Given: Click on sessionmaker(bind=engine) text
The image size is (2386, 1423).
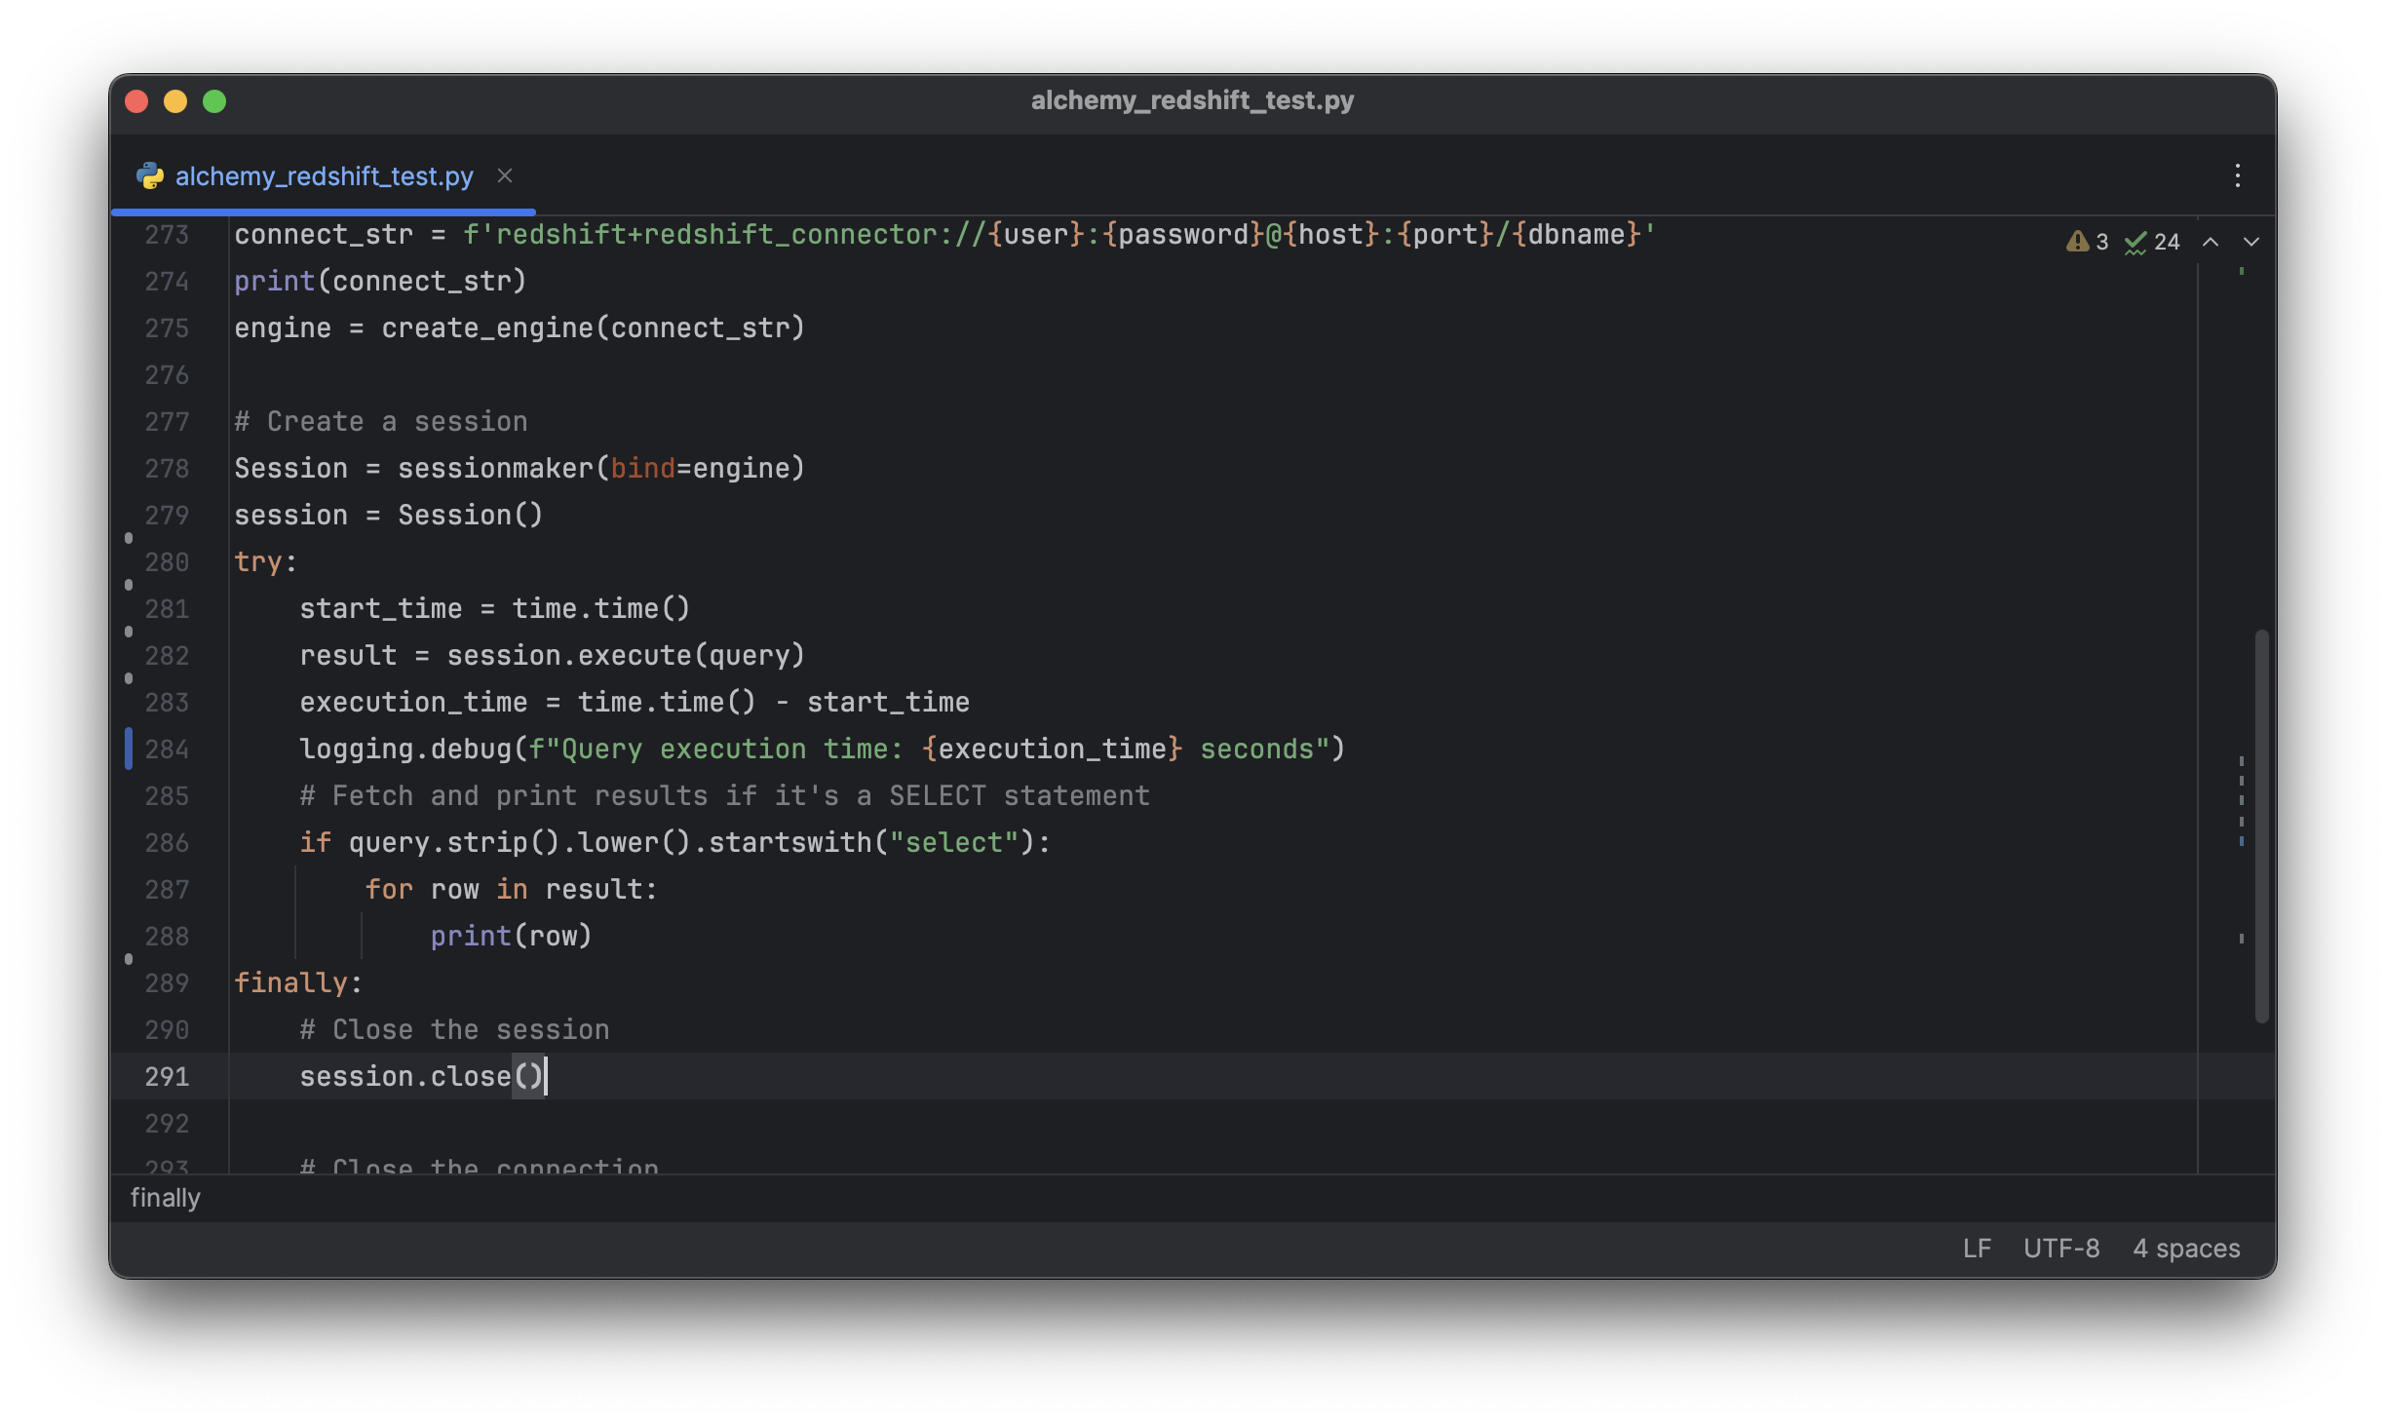Looking at the screenshot, I should pos(600,469).
